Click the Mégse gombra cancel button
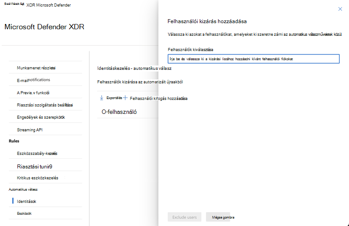Viewport: 349px width, 226px height. point(218,217)
